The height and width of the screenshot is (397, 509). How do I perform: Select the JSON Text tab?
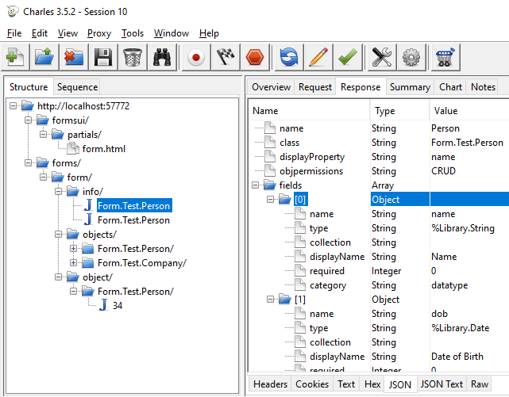(442, 384)
